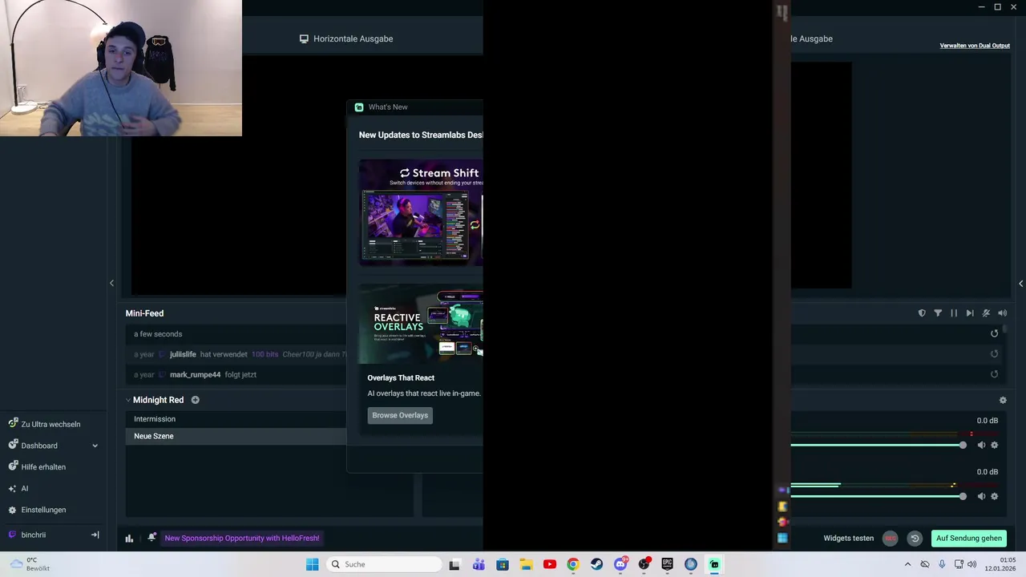Open Epic Games Launcher from taskbar
Image resolution: width=1026 pixels, height=577 pixels.
tap(667, 564)
